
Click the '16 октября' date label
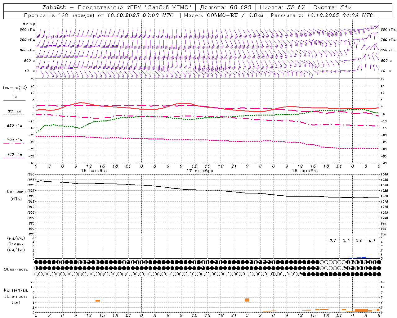pos(94,171)
